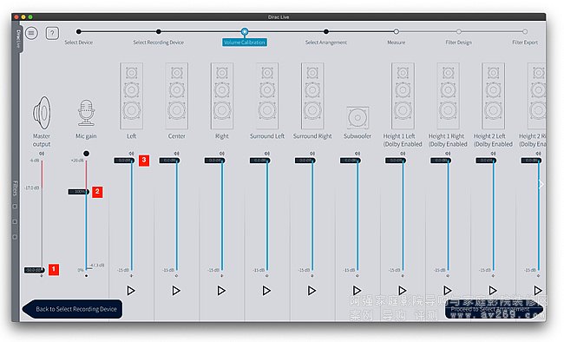Mute the Surround Right volume icon
564x342 pixels.
point(312,154)
